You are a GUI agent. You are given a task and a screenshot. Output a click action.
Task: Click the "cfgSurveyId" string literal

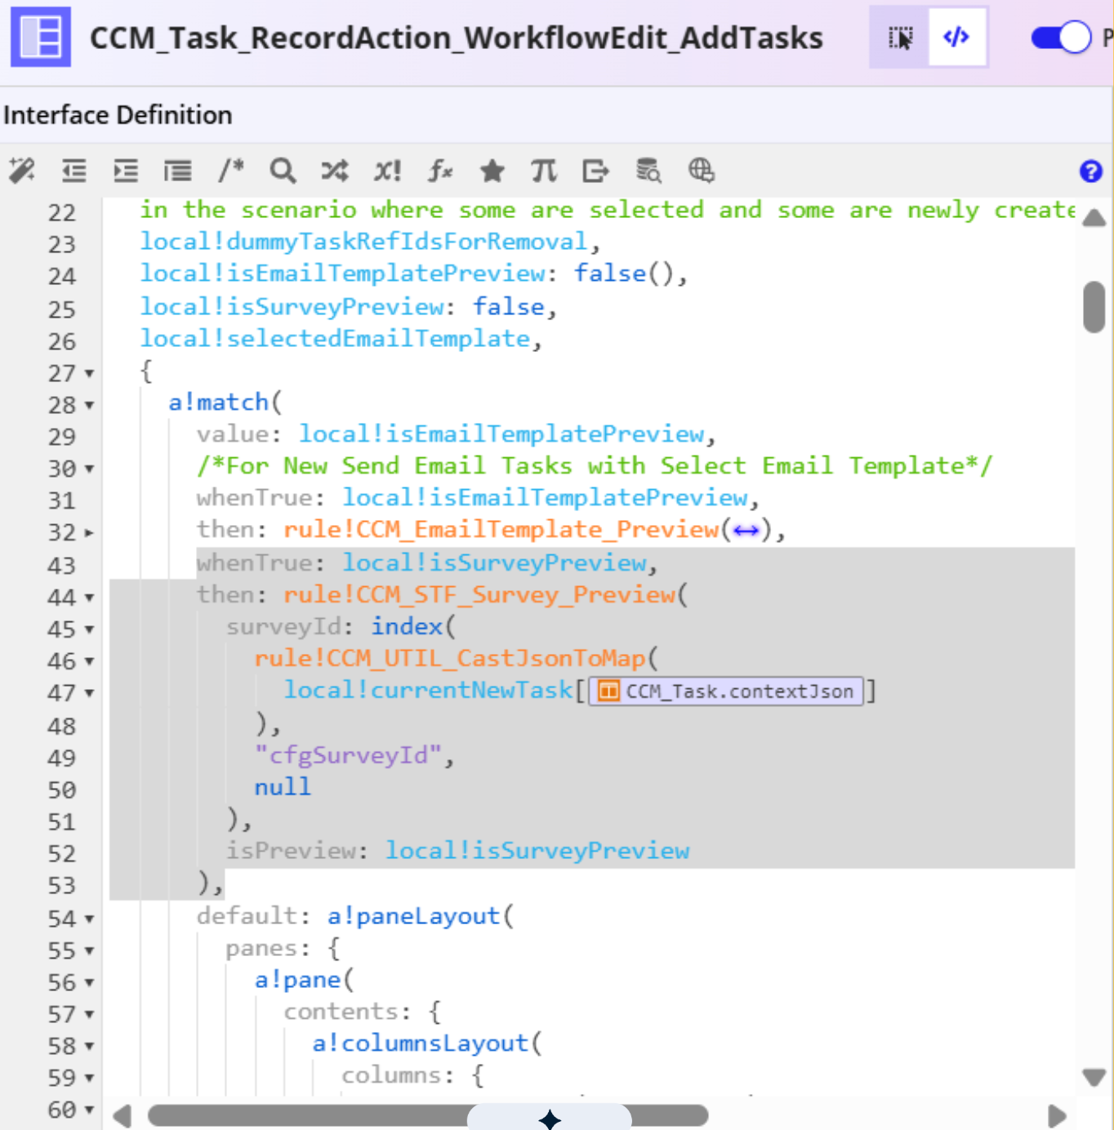348,755
